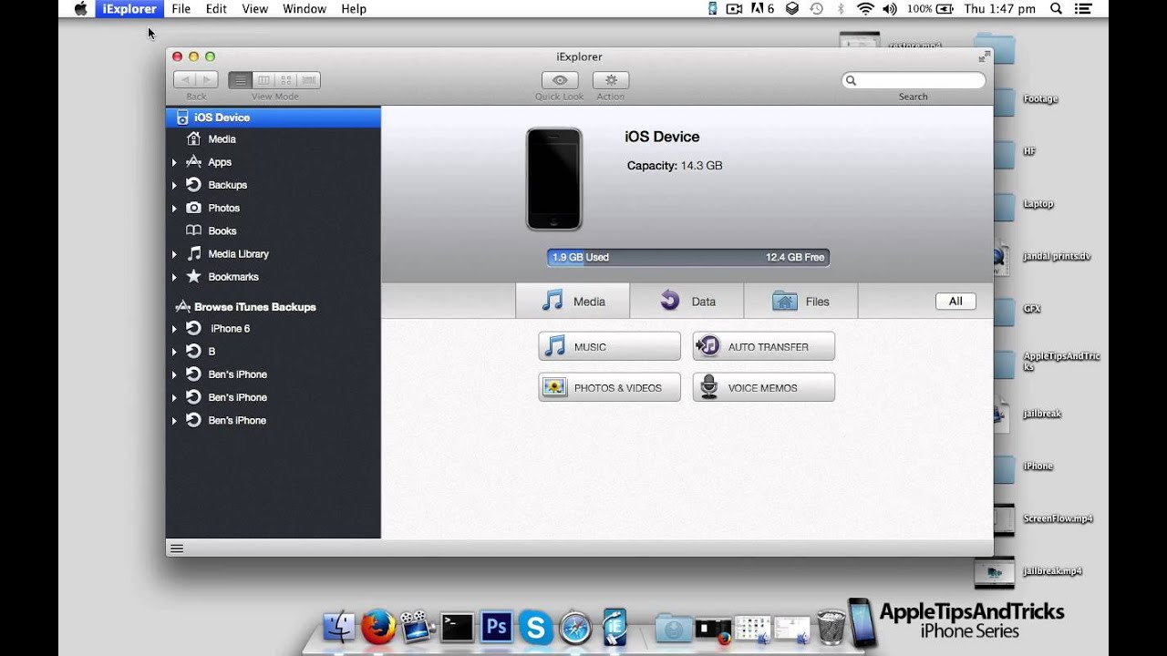
Task: Open Safari from the Dock
Action: pos(575,627)
